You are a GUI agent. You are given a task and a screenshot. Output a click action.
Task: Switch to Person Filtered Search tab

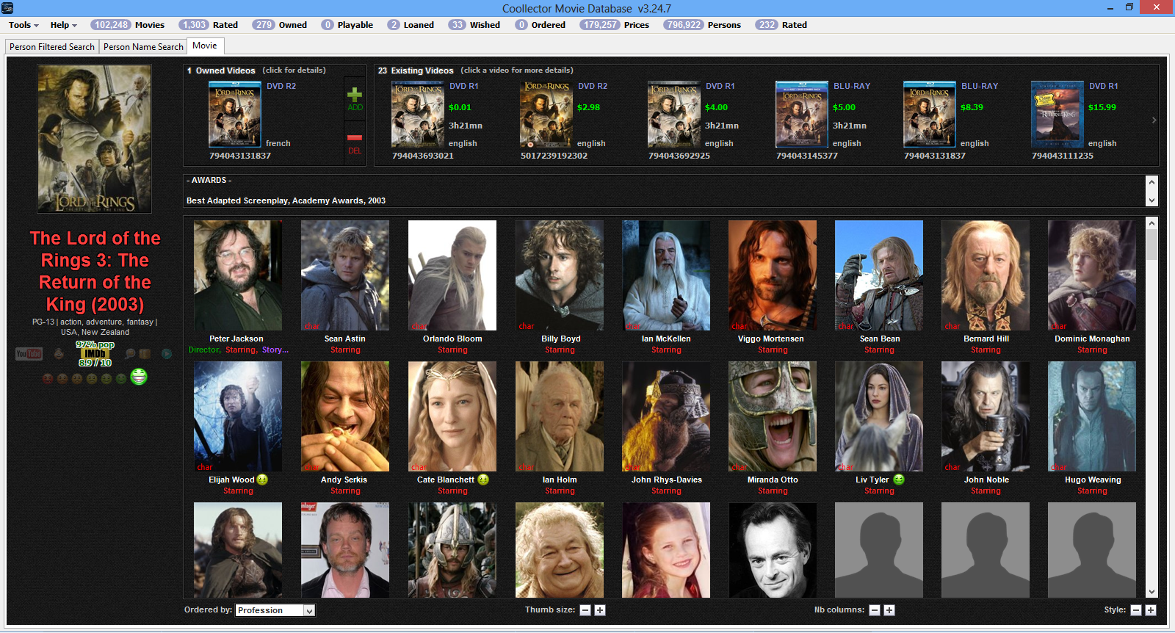click(x=52, y=47)
